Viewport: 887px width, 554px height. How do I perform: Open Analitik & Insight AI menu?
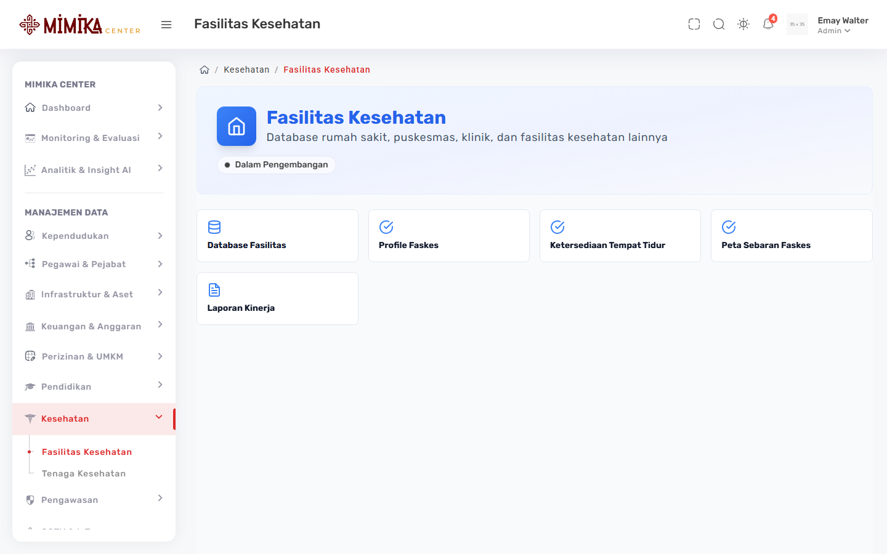click(94, 170)
